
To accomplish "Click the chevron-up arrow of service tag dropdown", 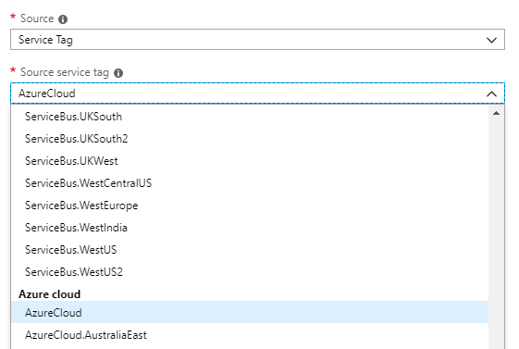I will [x=491, y=94].
